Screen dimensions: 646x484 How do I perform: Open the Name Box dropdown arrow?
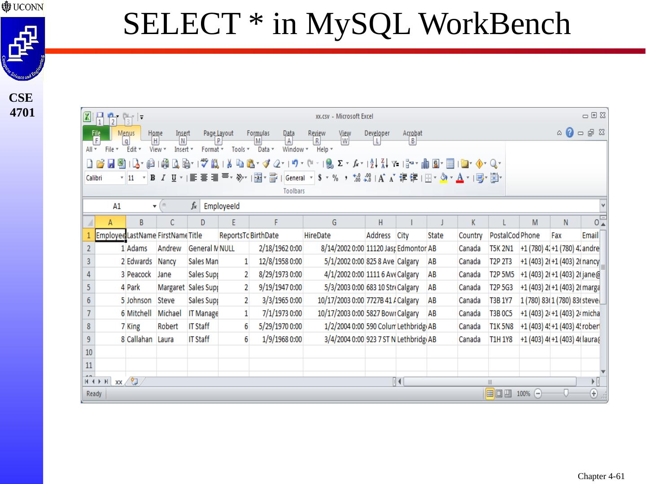coord(154,206)
